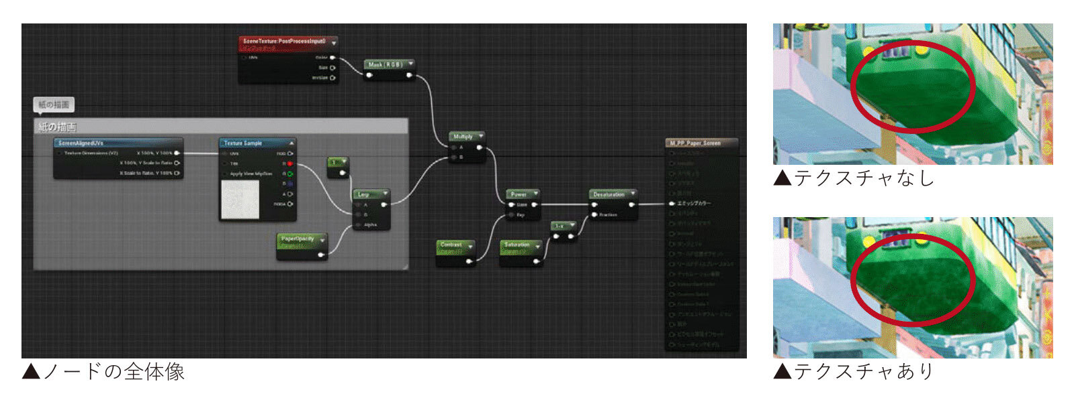Click the Lerp node Alpha input pin

358,225
